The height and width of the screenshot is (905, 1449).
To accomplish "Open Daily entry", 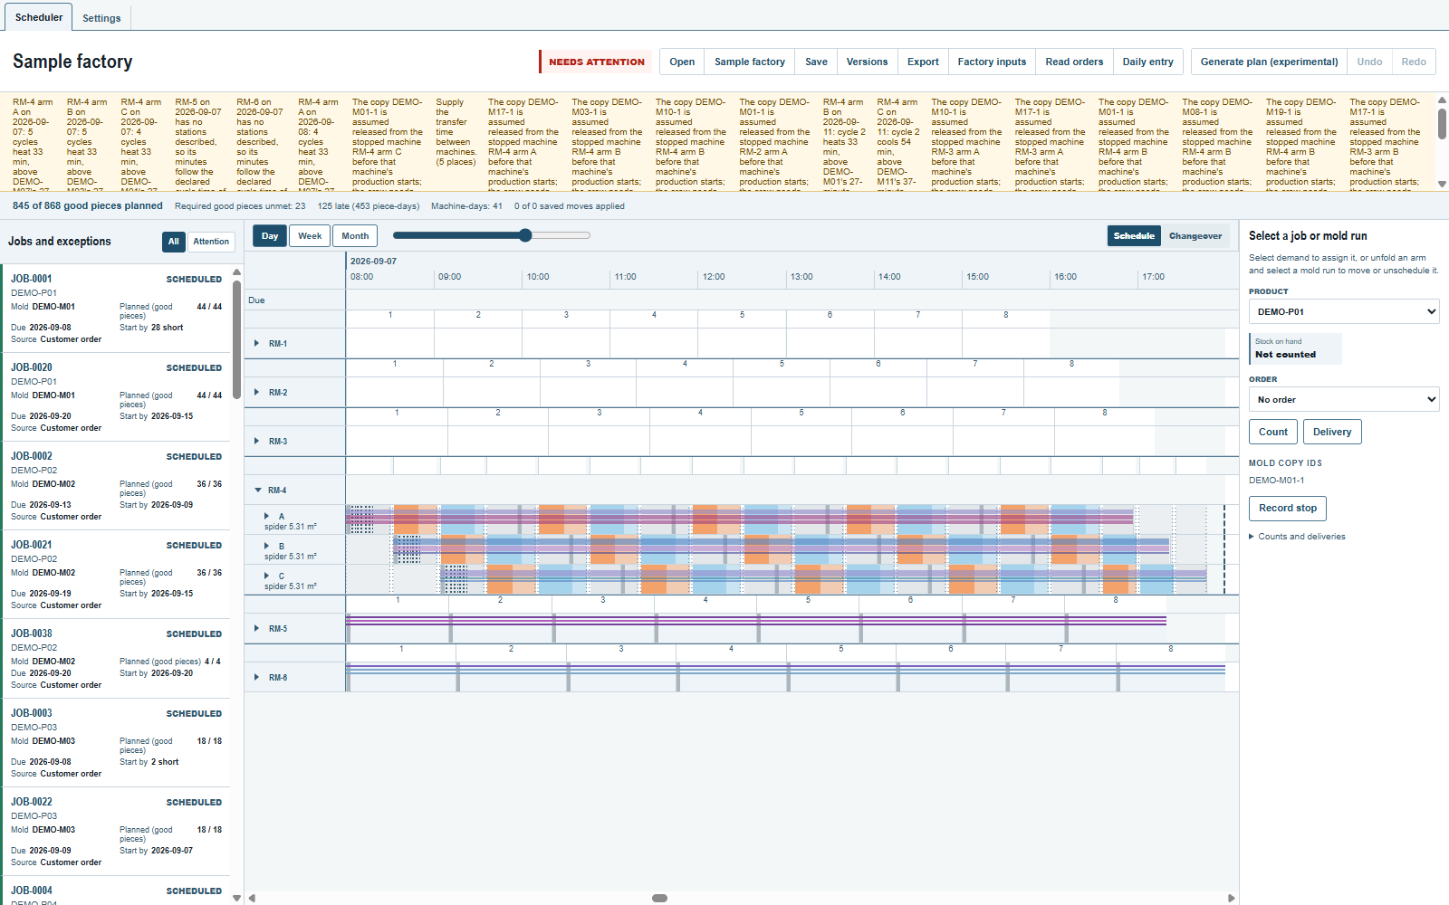I will click(x=1147, y=62).
